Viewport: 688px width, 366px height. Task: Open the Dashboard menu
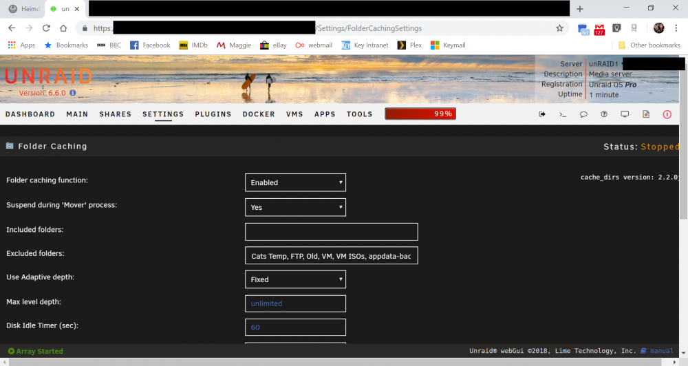pos(30,114)
